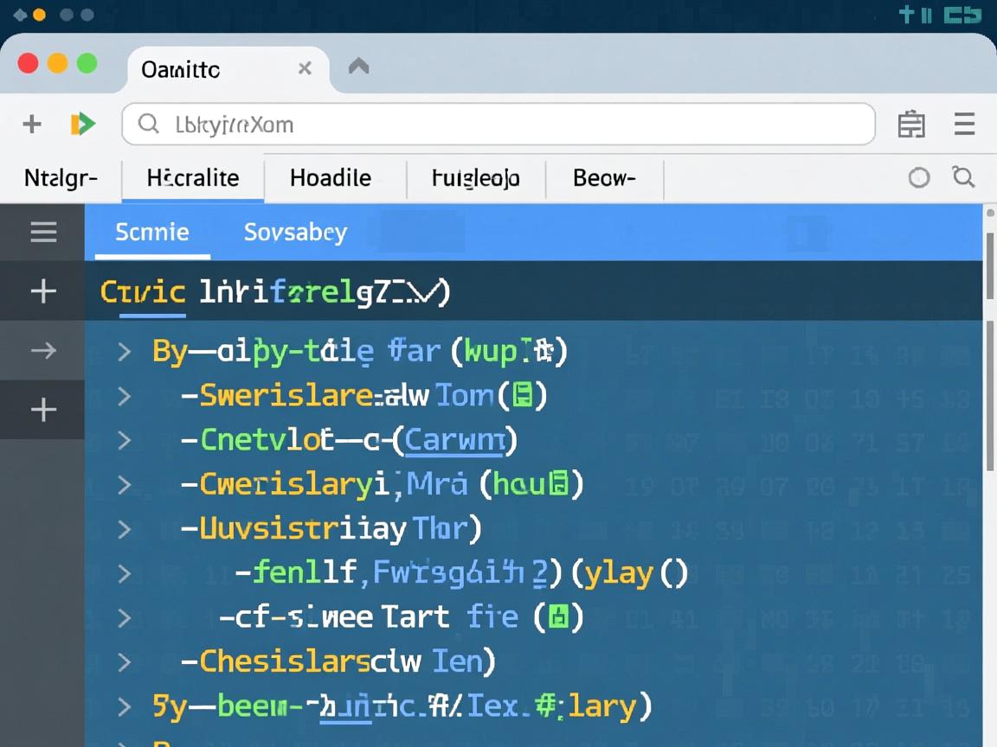Click the plus icon beside the play button

32,124
